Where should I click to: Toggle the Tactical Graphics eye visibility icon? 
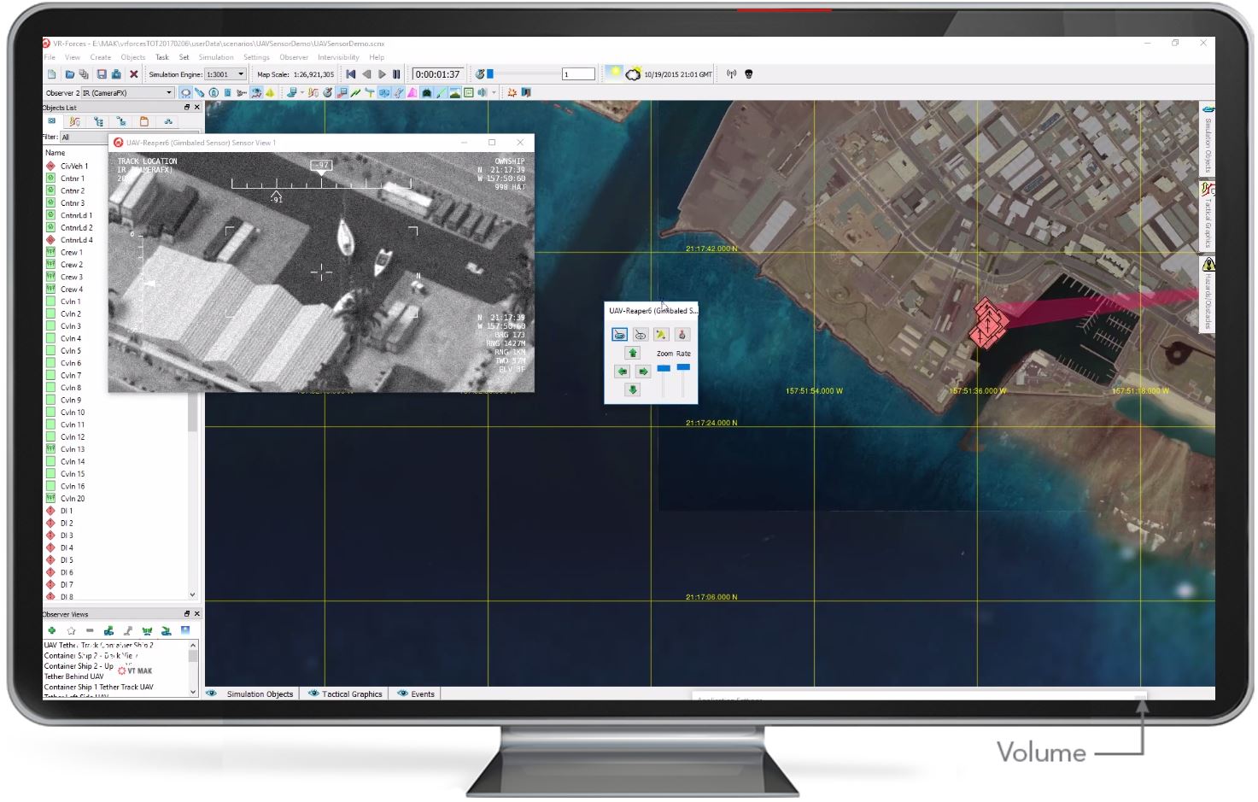pyautogui.click(x=313, y=694)
